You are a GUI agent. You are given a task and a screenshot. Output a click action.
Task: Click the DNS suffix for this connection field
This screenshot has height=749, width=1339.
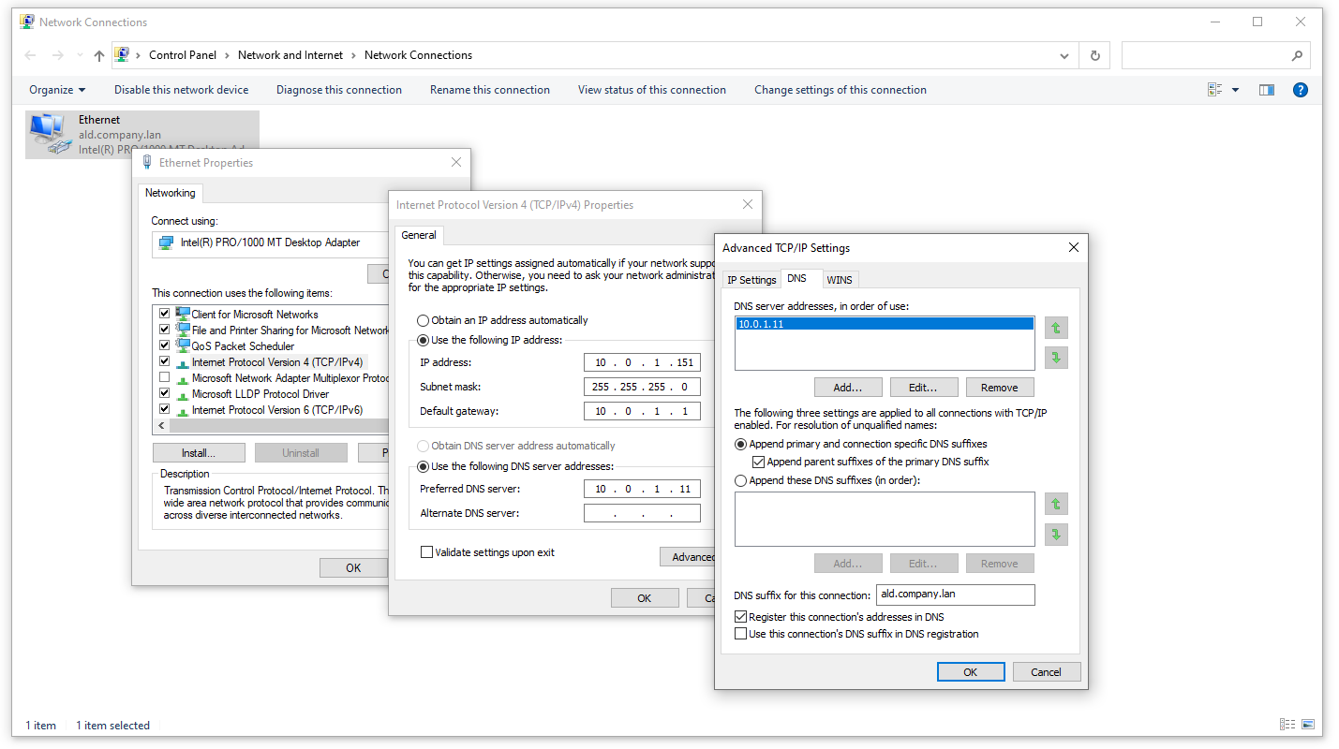coord(956,594)
